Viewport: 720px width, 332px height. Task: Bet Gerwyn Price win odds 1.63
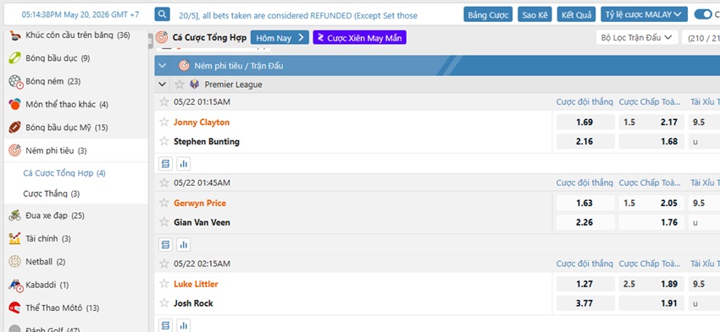pos(585,203)
